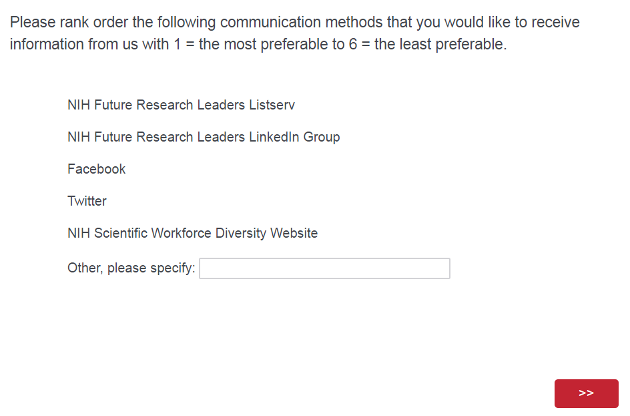Select the NIH Future Research Leaders Listserv item
Screen dimensions: 630x416
181,105
